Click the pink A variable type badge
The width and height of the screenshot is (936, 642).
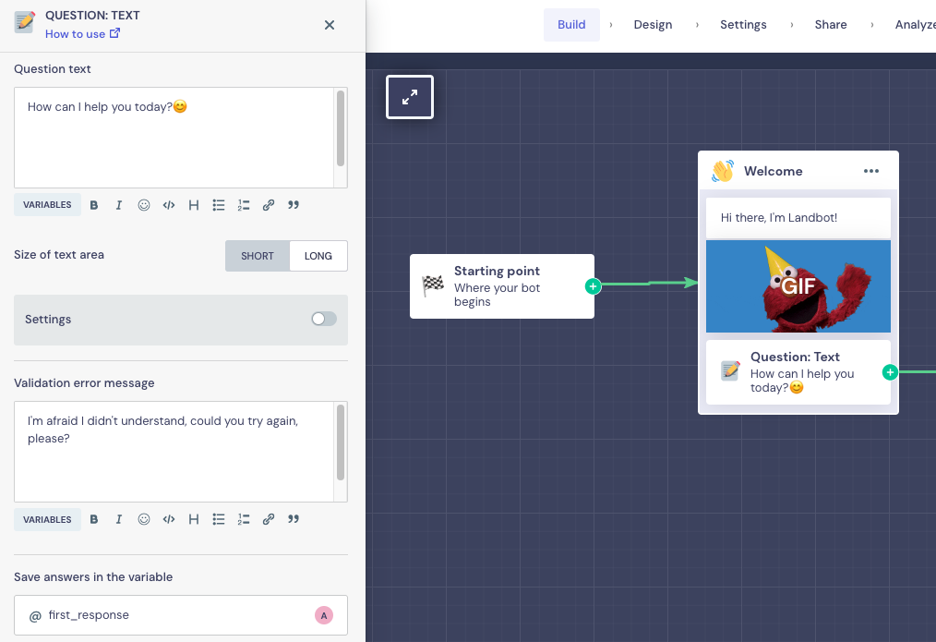pos(324,615)
